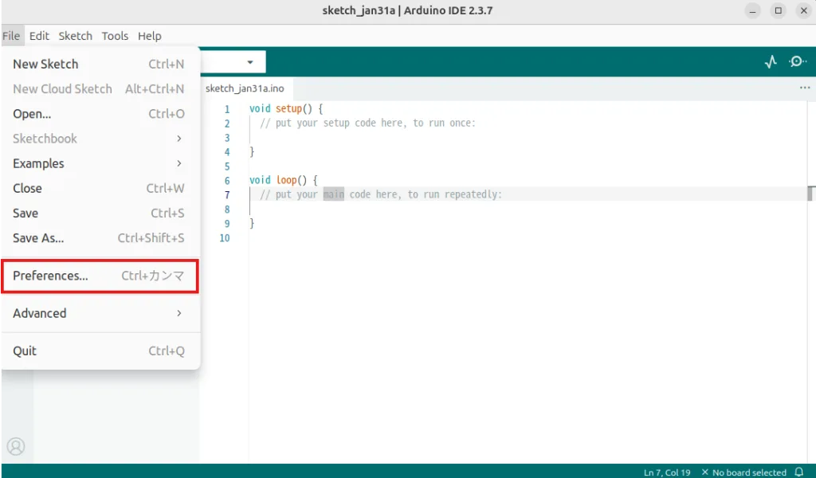The width and height of the screenshot is (816, 478).
Task: Click line 8 in the code editor
Action: 398,210
